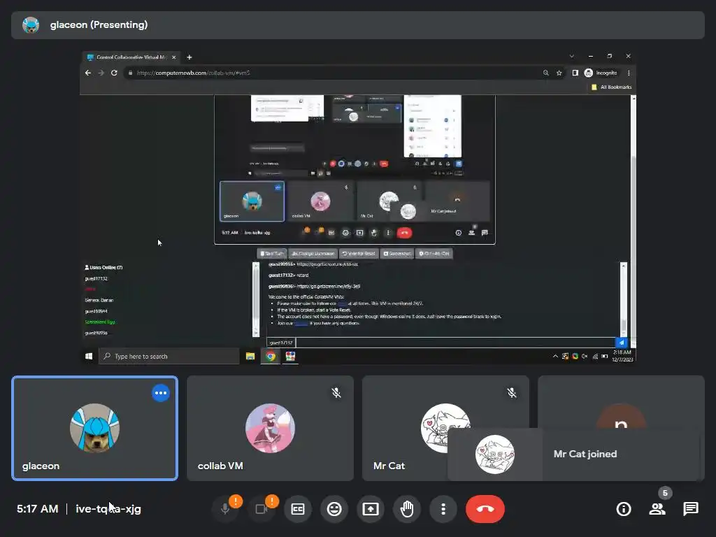Viewport: 716px width, 537px height.
Task: Click the zoom magnifier in address bar
Action: 545,73
